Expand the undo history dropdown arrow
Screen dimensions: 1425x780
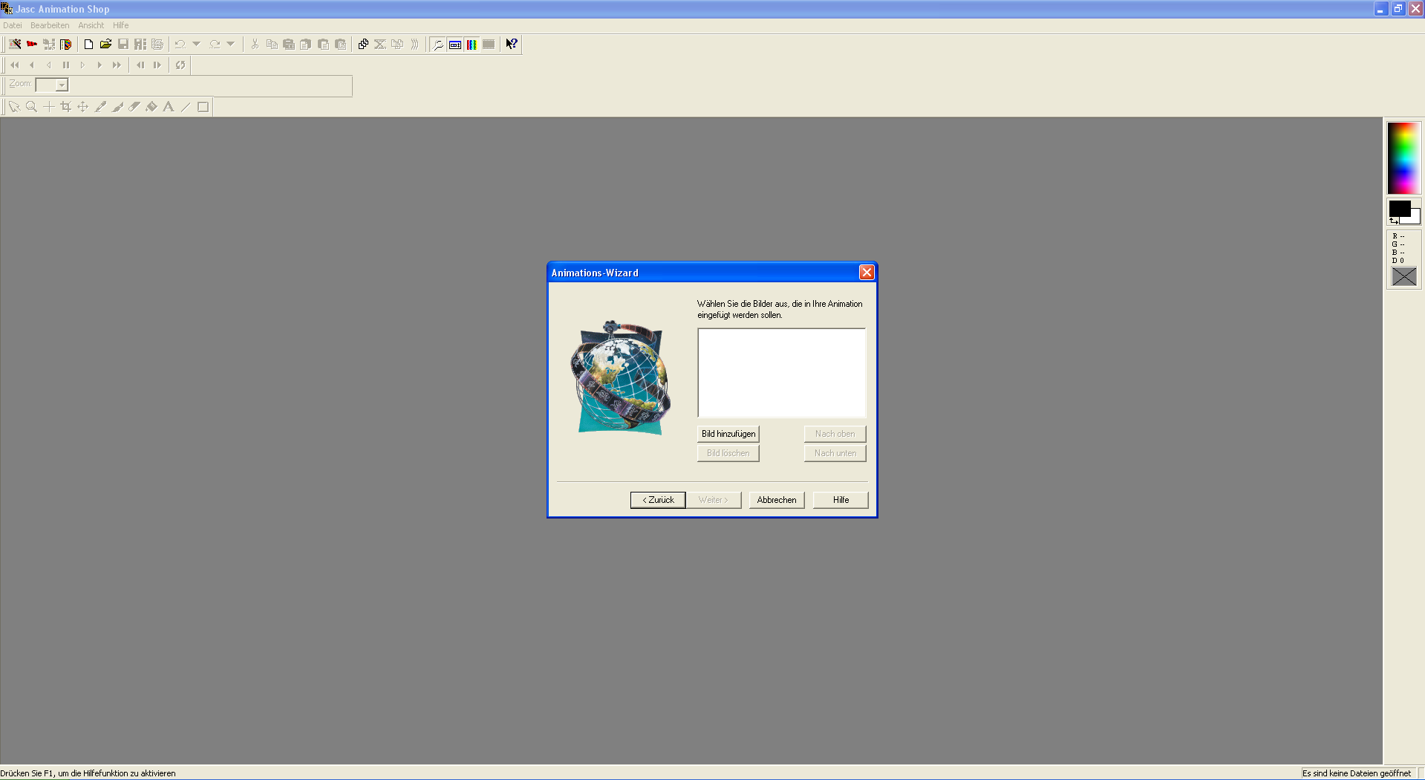pyautogui.click(x=197, y=45)
